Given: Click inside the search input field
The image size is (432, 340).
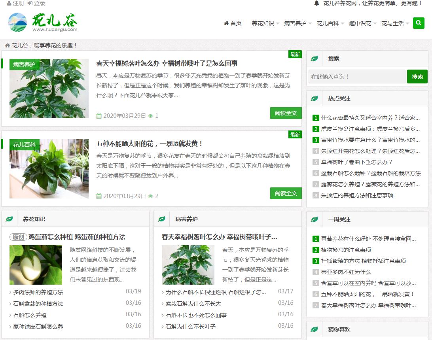Looking at the screenshot, I should coord(356,76).
